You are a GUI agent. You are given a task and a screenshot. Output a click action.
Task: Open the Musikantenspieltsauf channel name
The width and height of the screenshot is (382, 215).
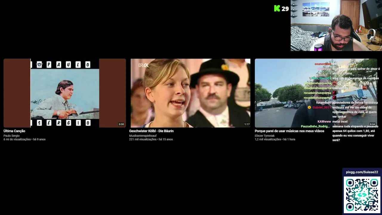143,136
